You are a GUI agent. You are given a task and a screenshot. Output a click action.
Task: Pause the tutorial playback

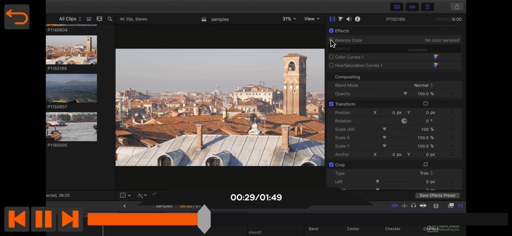44,219
